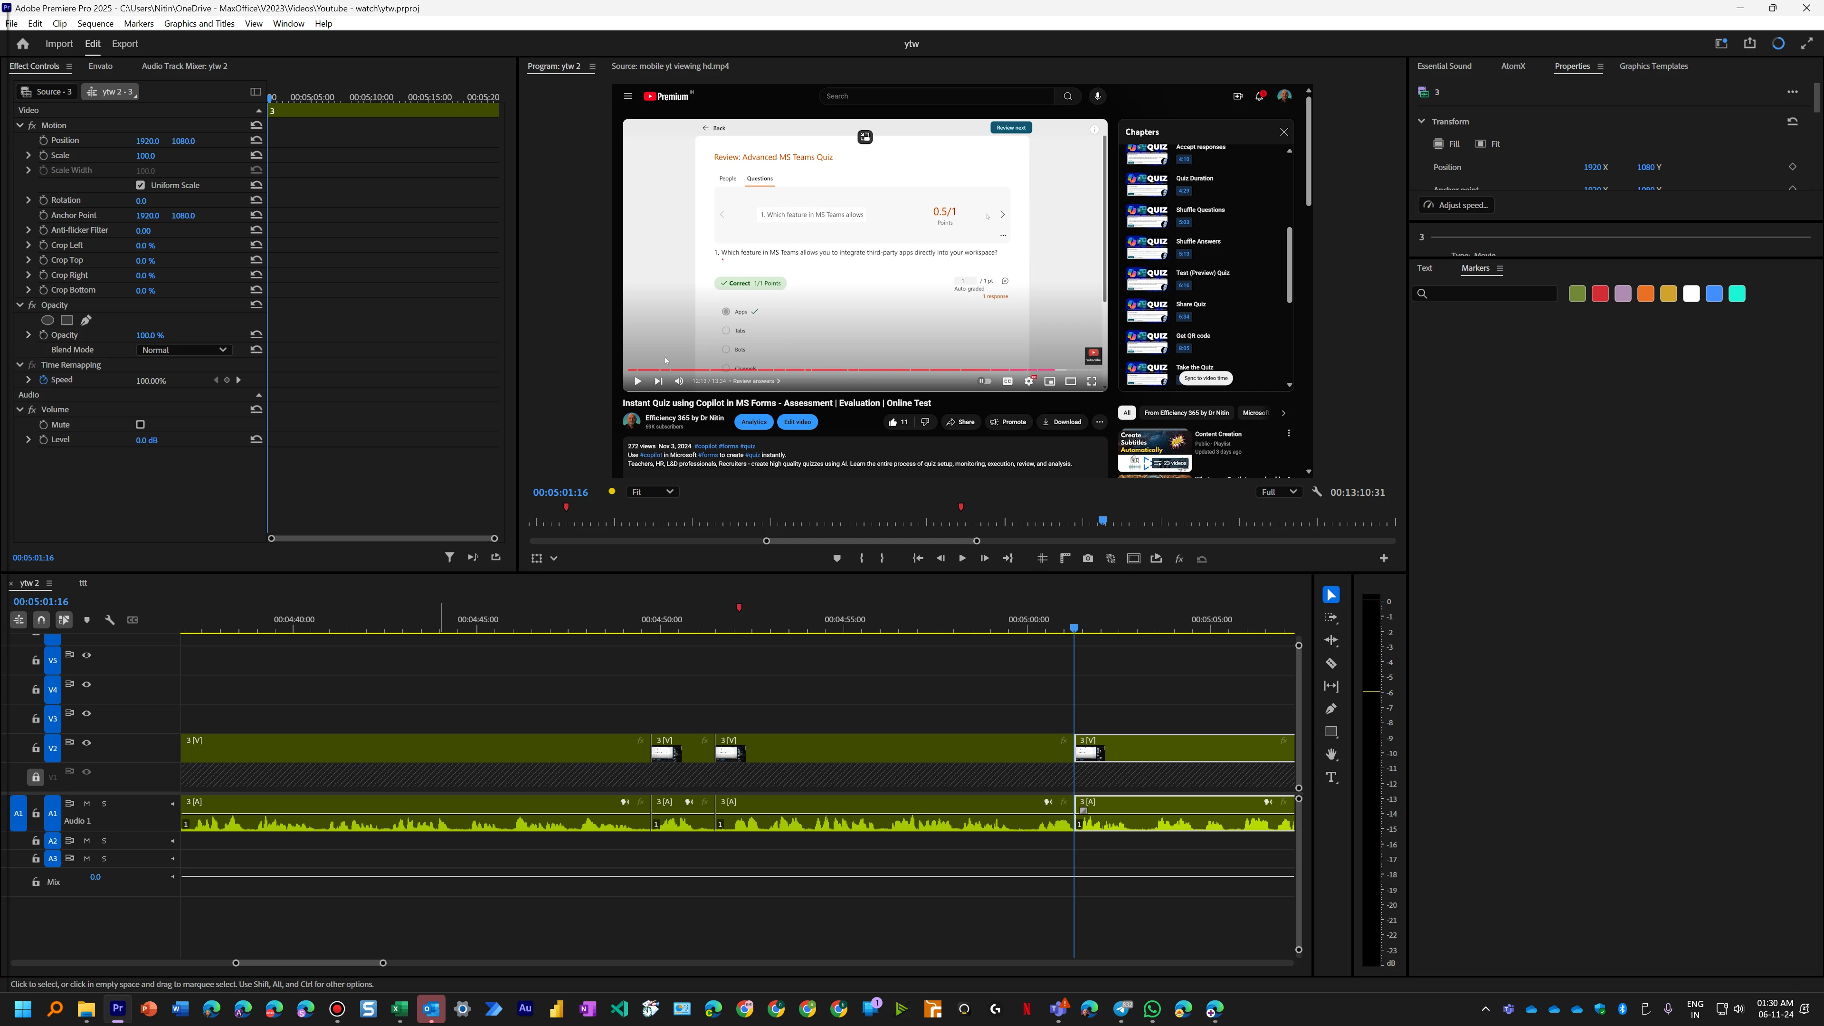Toggle Snap in Timeline magnet icon

tap(41, 620)
